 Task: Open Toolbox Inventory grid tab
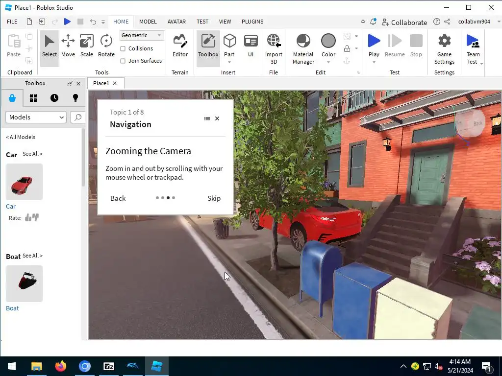click(33, 98)
